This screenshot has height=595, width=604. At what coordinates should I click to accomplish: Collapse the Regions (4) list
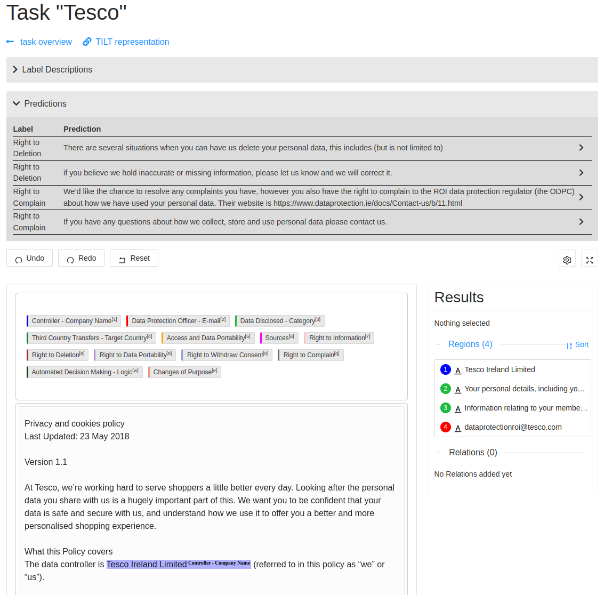[470, 344]
